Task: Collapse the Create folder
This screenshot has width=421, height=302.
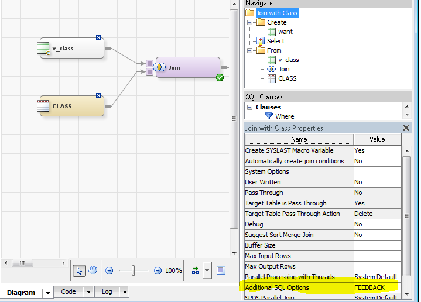Action: click(x=249, y=22)
